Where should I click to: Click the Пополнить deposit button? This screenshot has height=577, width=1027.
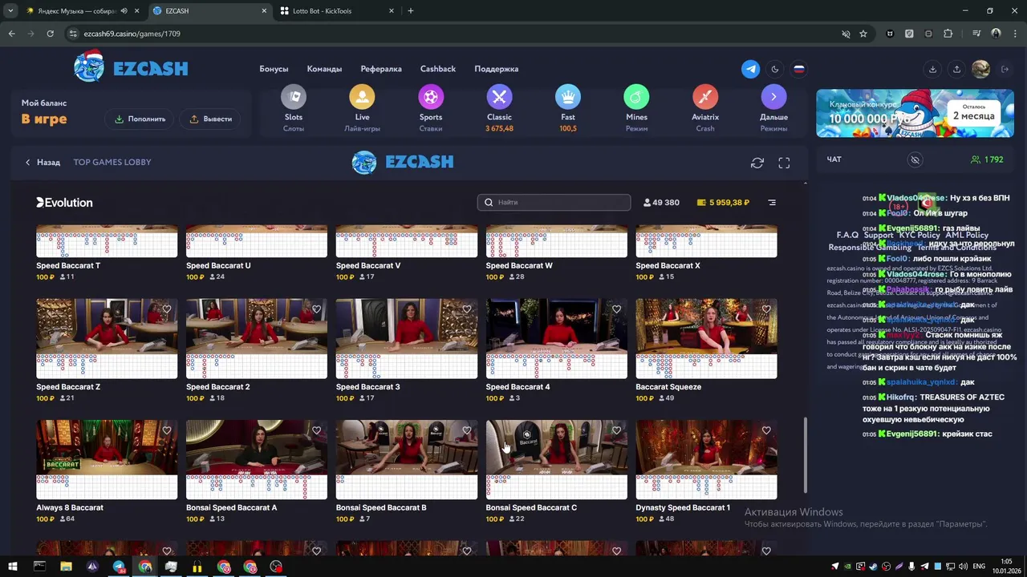click(140, 119)
